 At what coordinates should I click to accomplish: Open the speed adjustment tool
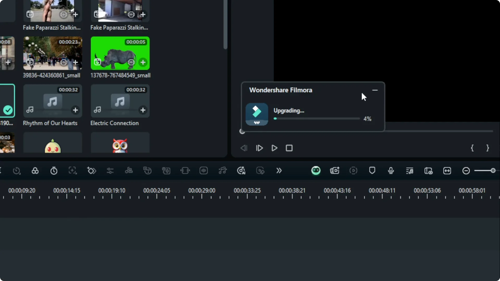(16, 170)
